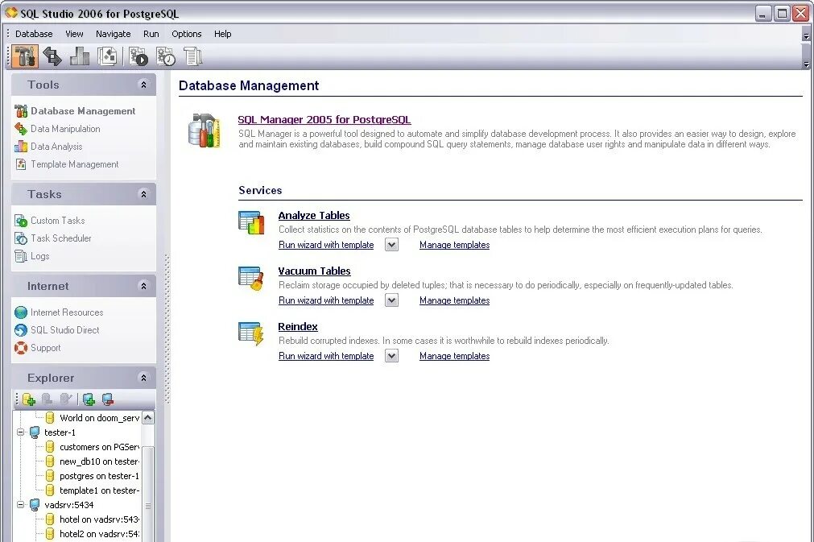Click the grayed edit database icon
This screenshot has height=542, width=814.
click(x=65, y=399)
